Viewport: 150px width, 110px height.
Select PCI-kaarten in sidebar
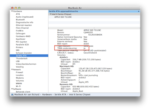[21, 42]
